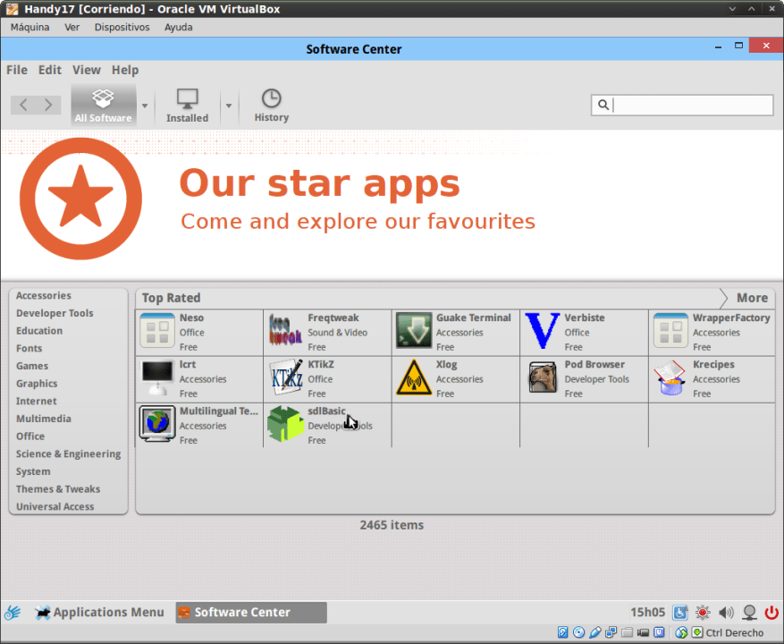The height and width of the screenshot is (644, 784).
Task: Mute the system volume
Action: pyautogui.click(x=725, y=613)
